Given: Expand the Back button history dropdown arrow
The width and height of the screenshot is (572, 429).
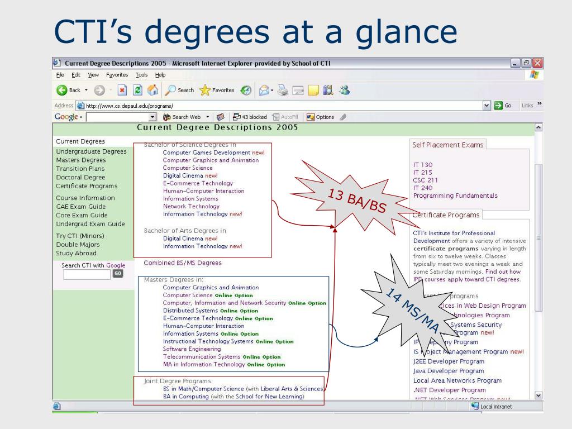Looking at the screenshot, I should (x=87, y=90).
